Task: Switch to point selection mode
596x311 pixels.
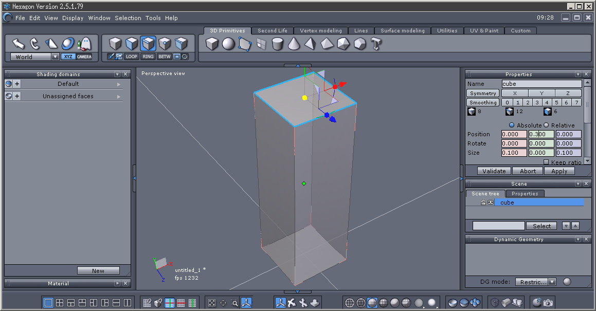Action: [x=165, y=44]
